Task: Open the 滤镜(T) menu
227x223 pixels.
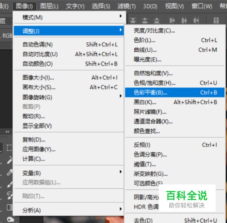Action: [x=127, y=6]
